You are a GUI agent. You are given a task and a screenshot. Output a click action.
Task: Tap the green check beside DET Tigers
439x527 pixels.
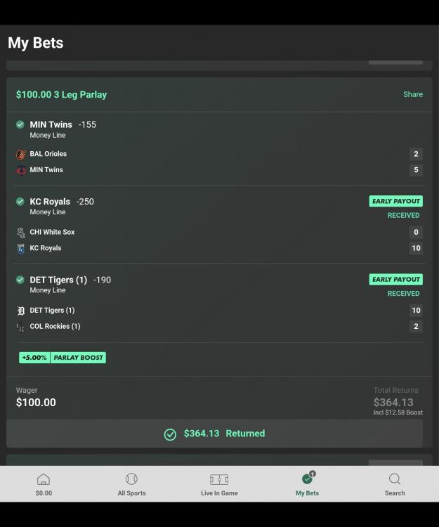coord(20,280)
